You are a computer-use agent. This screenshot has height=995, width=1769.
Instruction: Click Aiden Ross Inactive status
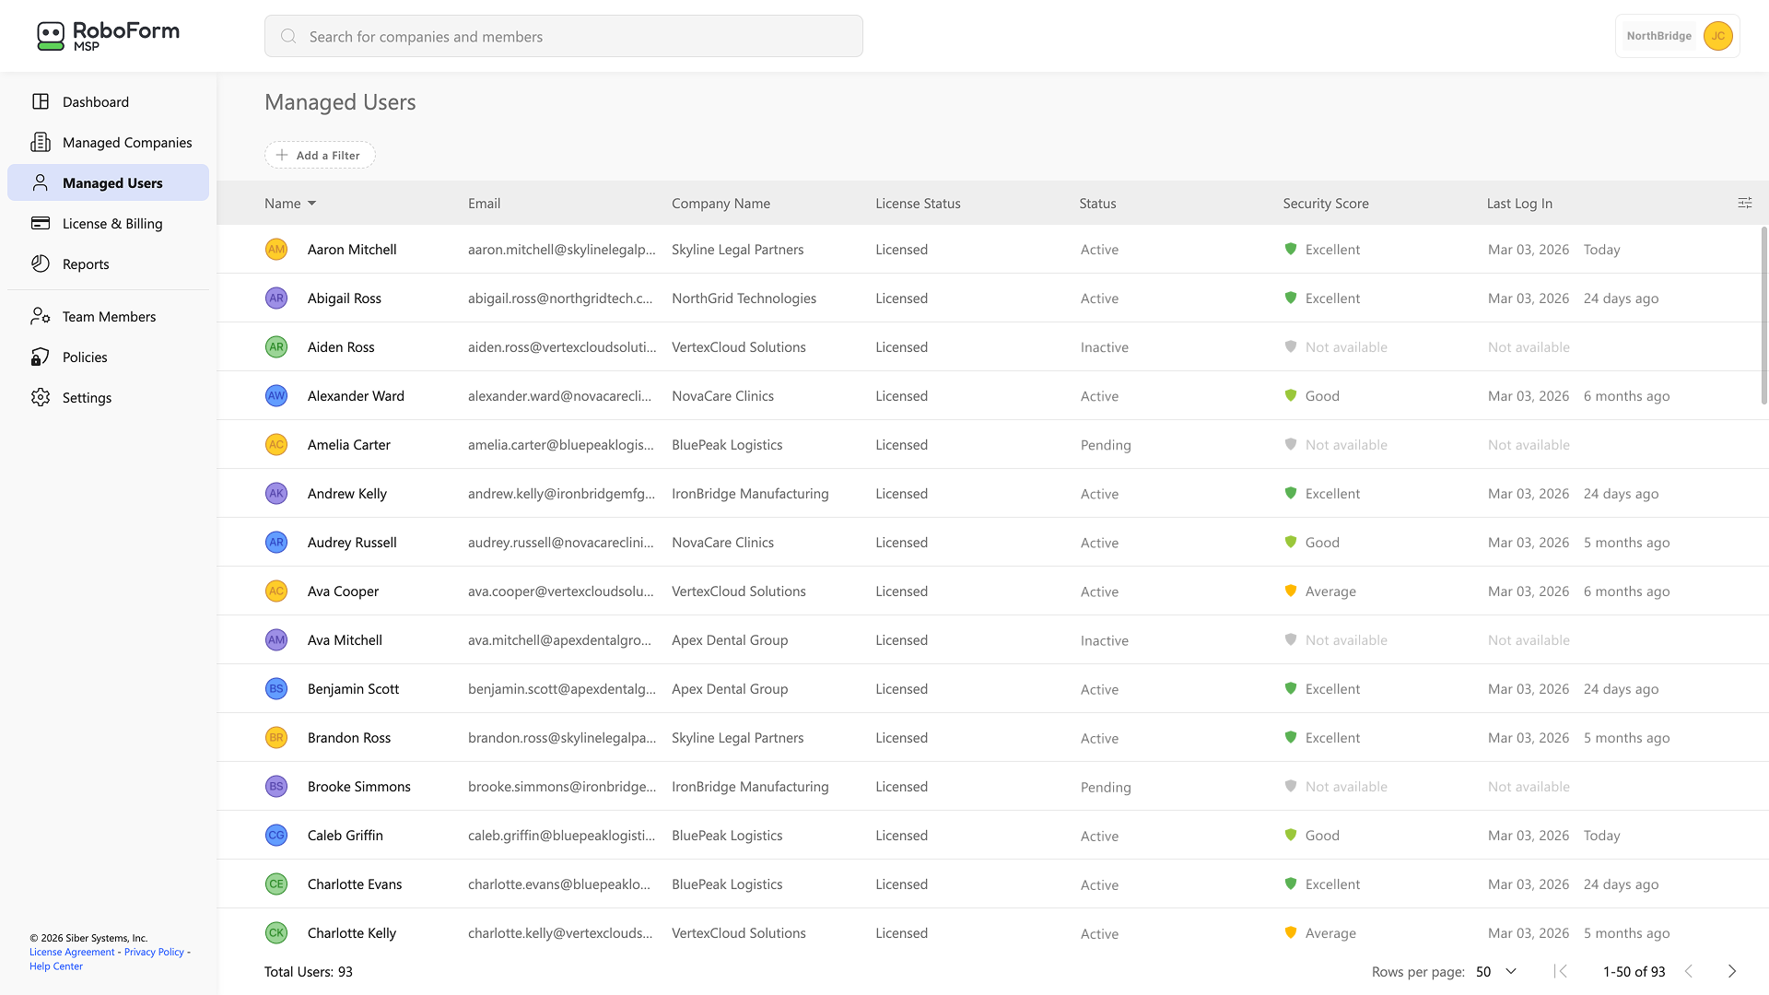coord(1104,347)
